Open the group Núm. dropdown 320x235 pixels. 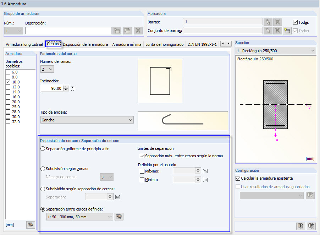pos(13,31)
